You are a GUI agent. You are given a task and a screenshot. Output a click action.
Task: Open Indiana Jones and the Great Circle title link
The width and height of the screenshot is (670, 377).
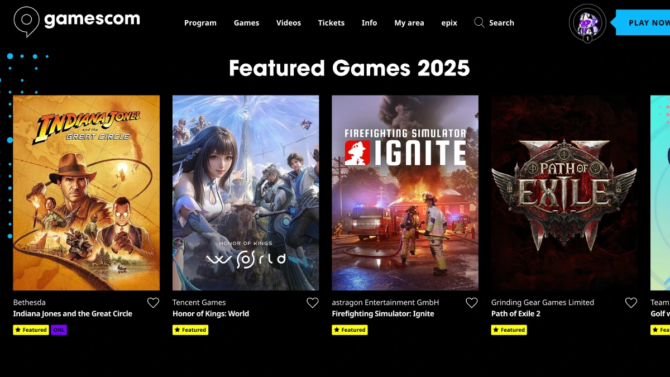pyautogui.click(x=73, y=314)
